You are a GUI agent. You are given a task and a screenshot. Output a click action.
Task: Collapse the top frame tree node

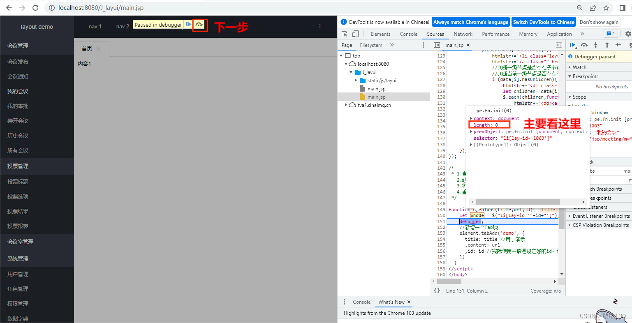point(341,55)
